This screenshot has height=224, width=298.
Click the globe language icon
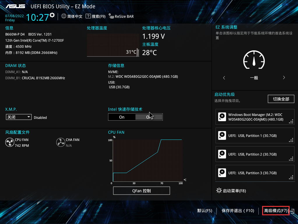[x=64, y=16]
